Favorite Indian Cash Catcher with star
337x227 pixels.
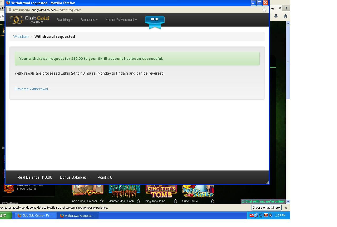click(102, 201)
